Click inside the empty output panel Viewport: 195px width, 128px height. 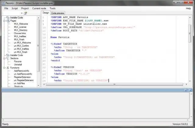[95, 105]
